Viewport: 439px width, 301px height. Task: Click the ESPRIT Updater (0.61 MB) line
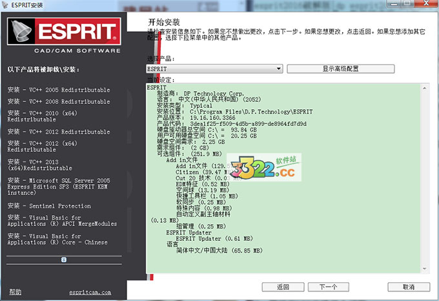pos(214,238)
